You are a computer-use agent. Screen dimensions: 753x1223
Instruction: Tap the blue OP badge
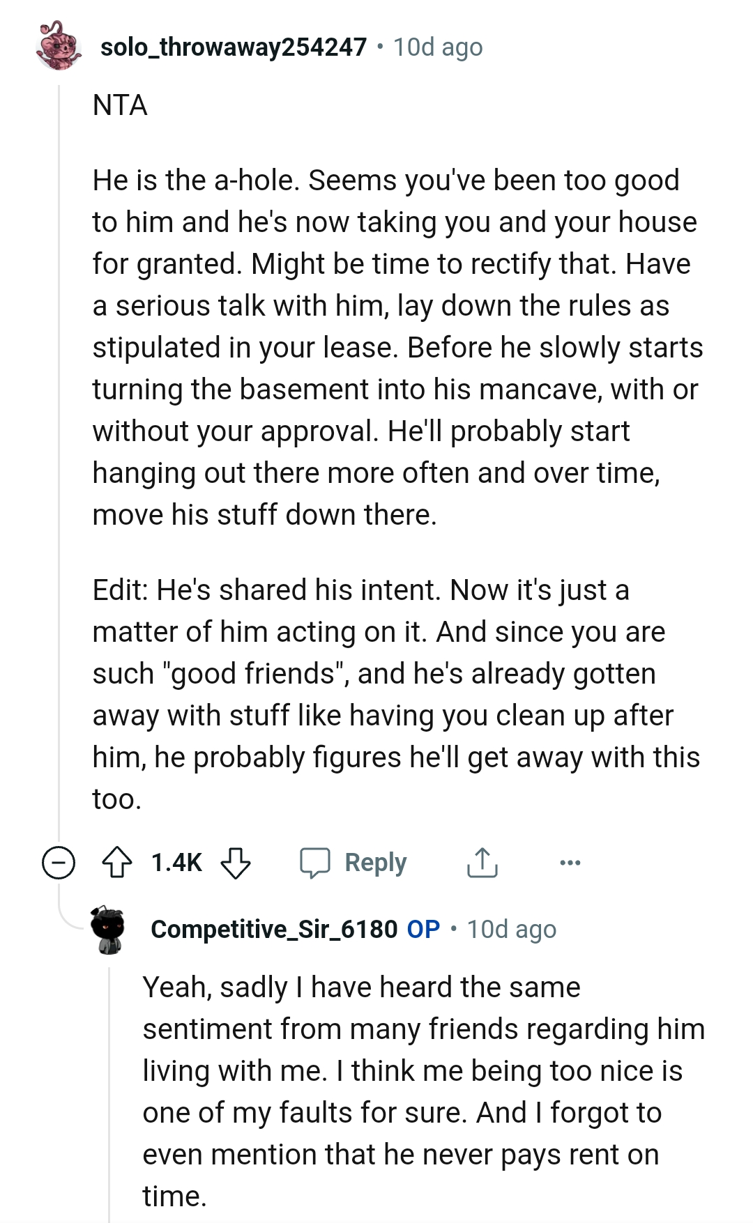pyautogui.click(x=423, y=930)
